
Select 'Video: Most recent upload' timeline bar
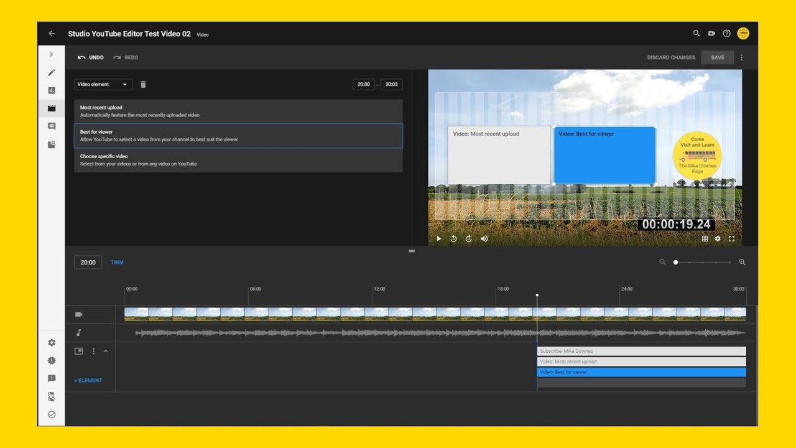pos(641,362)
